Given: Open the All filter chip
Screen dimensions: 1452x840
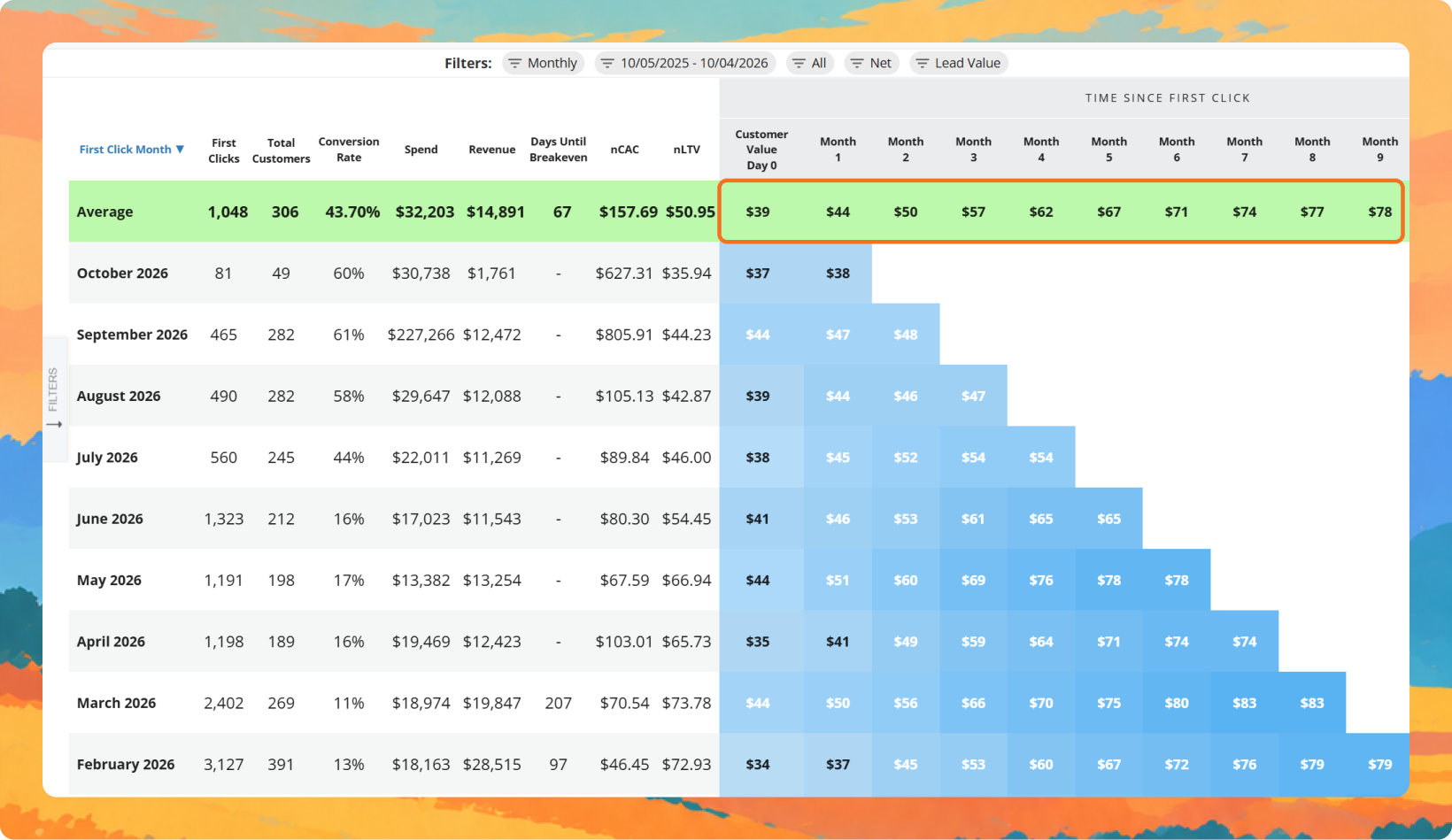Looking at the screenshot, I should pyautogui.click(x=809, y=63).
